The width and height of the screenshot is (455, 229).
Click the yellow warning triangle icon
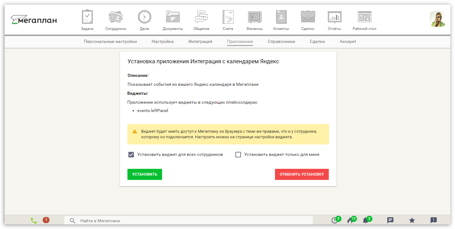135,131
